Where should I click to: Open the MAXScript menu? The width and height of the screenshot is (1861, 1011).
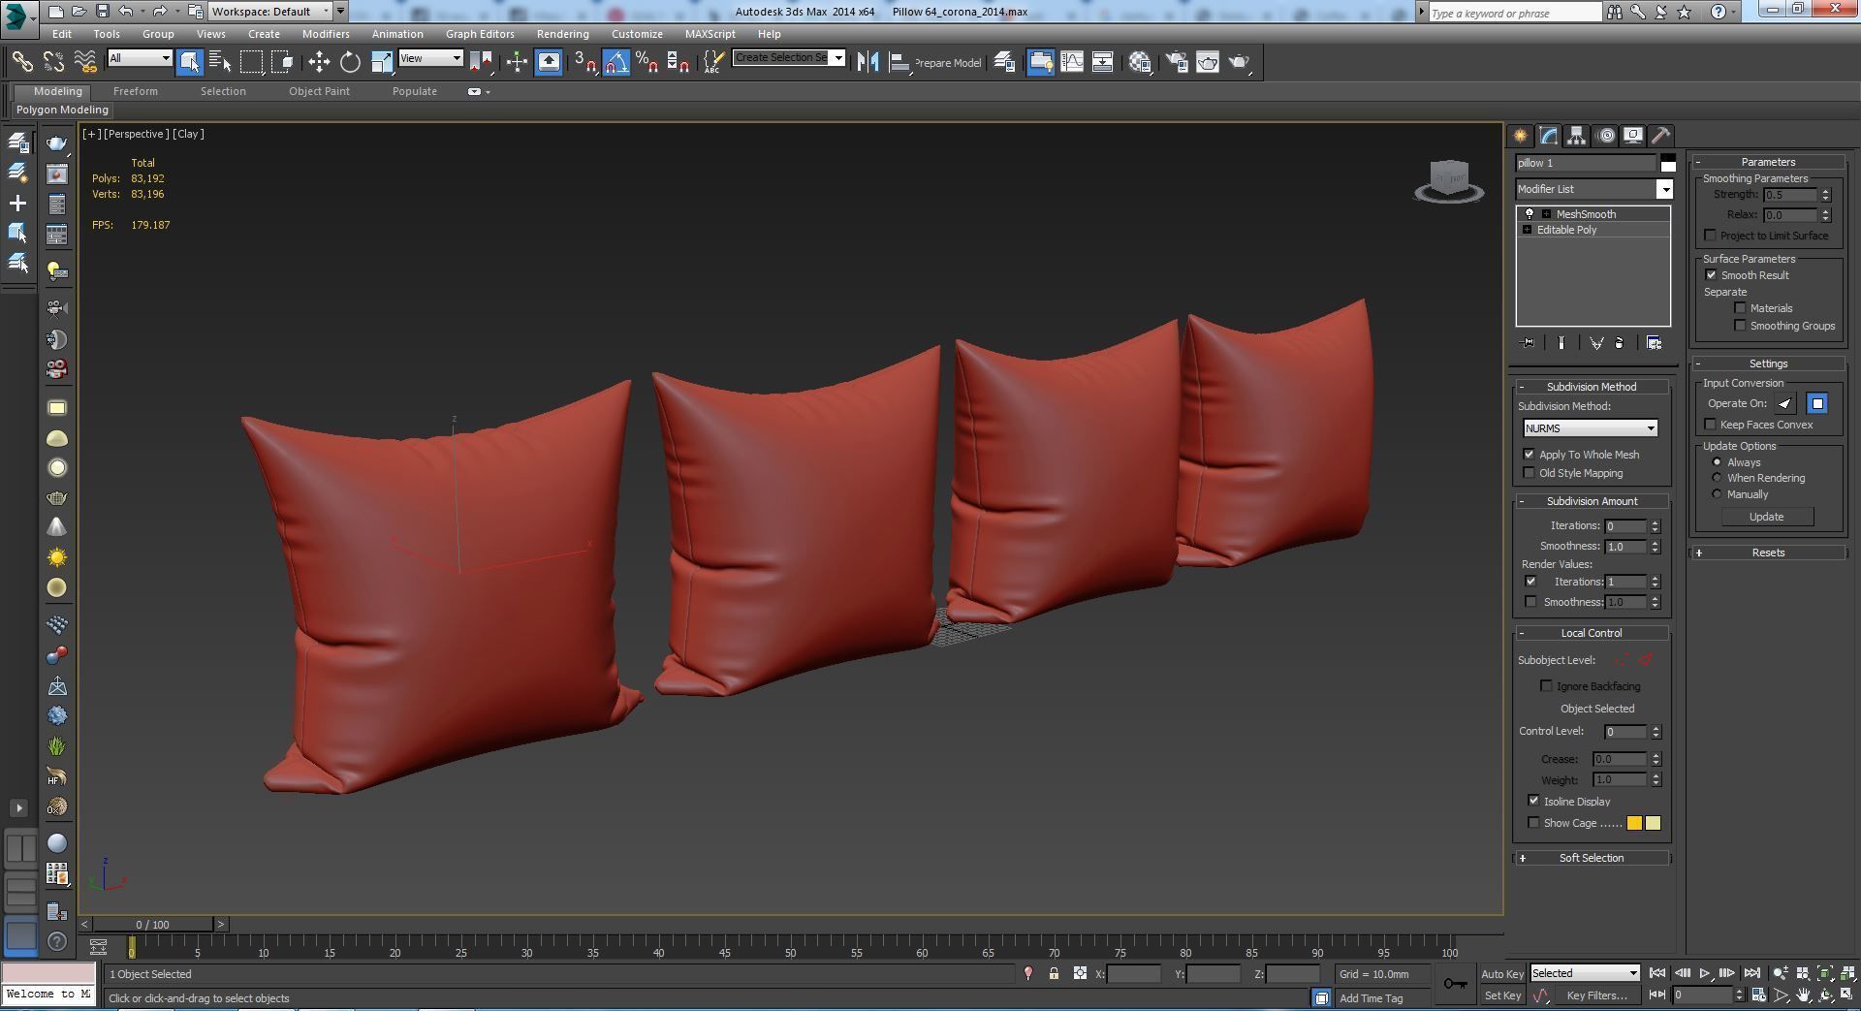coord(710,34)
